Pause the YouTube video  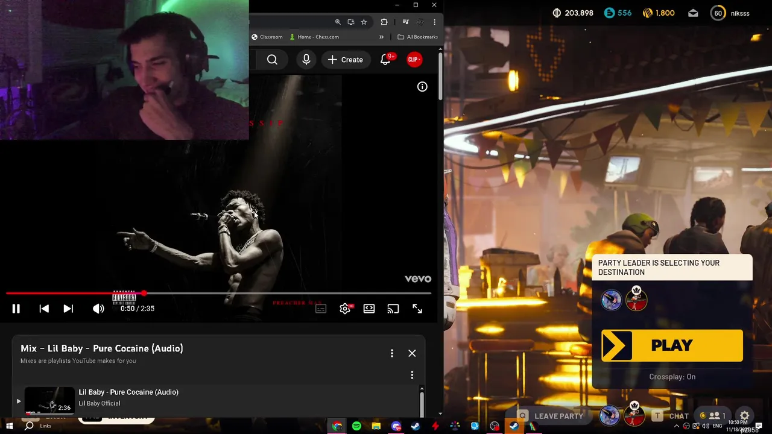tap(16, 309)
